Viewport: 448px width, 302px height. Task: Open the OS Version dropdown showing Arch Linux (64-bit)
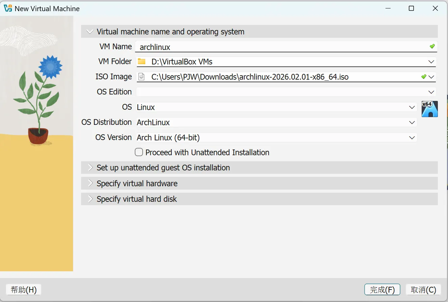click(276, 137)
